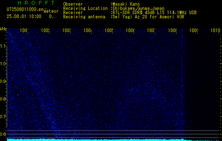Click the 0.9 frequency axis label
This screenshot has height=141, width=222.
(3, 81)
